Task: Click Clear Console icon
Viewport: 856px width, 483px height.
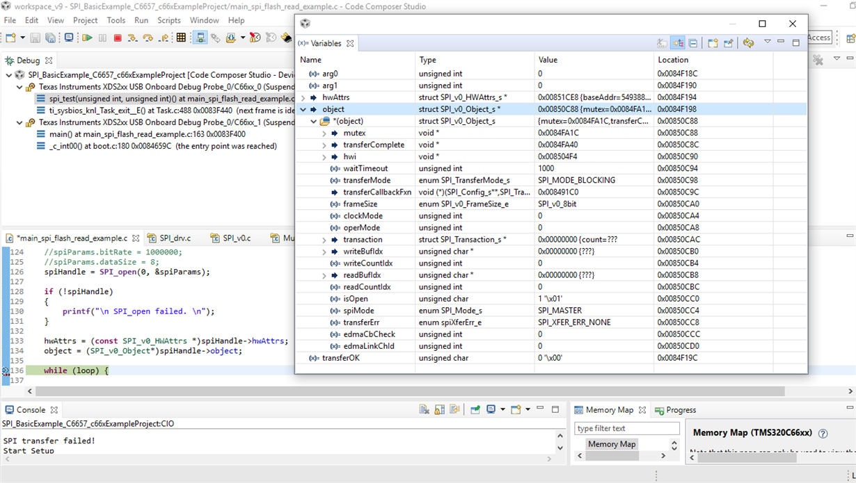Action: pyautogui.click(x=424, y=410)
